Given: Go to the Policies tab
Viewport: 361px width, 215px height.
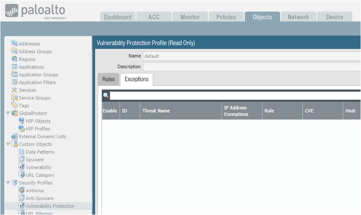Looking at the screenshot, I should (x=226, y=17).
